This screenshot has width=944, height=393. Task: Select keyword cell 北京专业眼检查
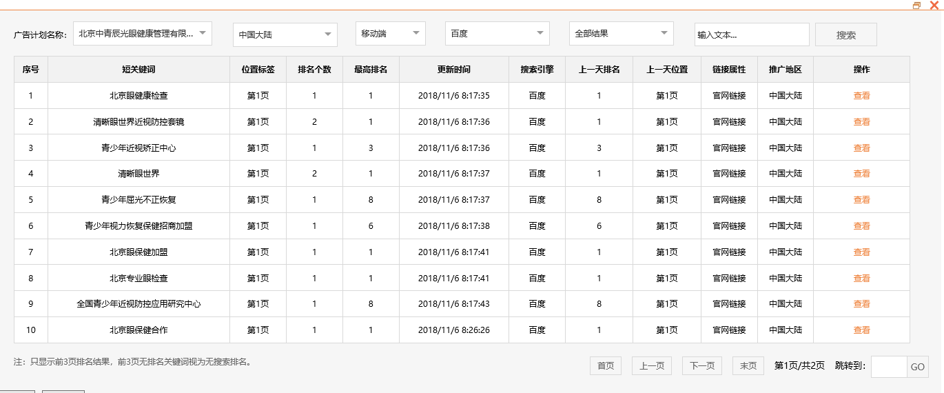[138, 279]
